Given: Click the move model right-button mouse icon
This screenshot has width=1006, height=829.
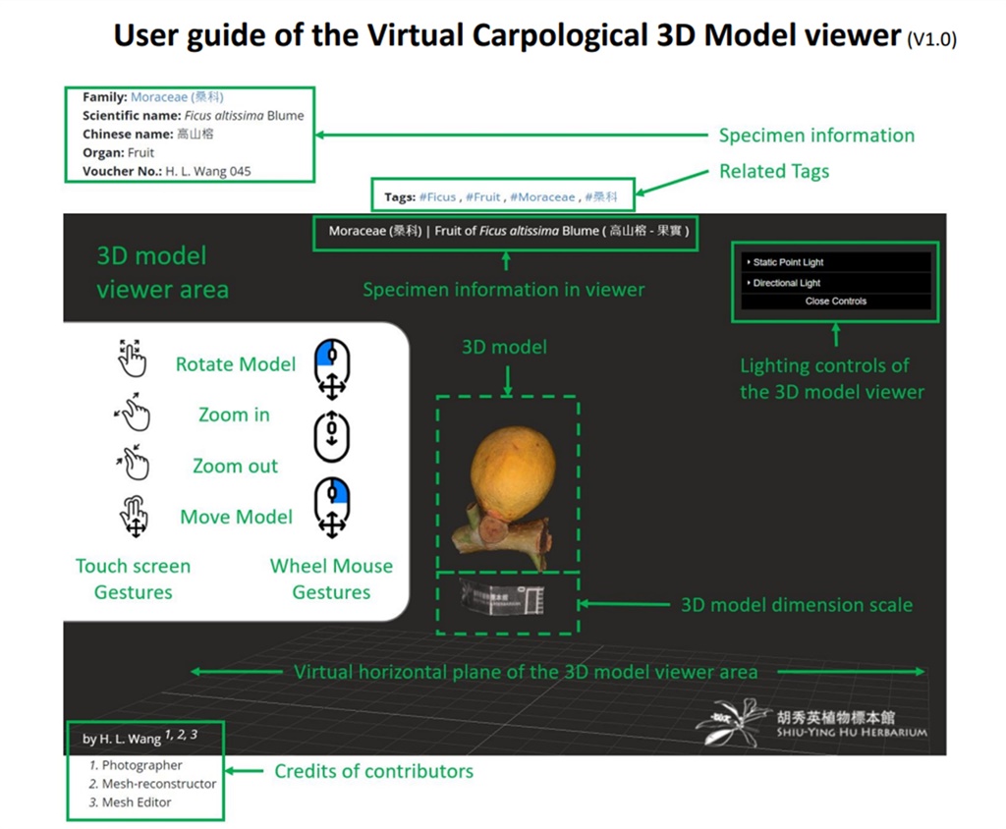Looking at the screenshot, I should tap(332, 507).
